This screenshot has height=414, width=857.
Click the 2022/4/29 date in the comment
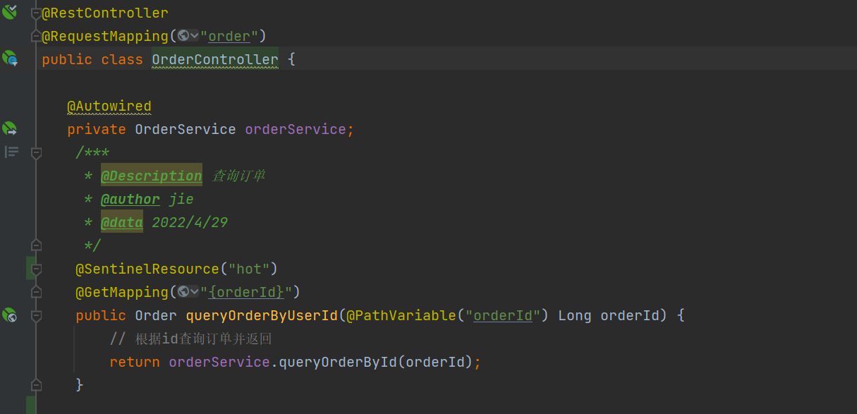190,222
